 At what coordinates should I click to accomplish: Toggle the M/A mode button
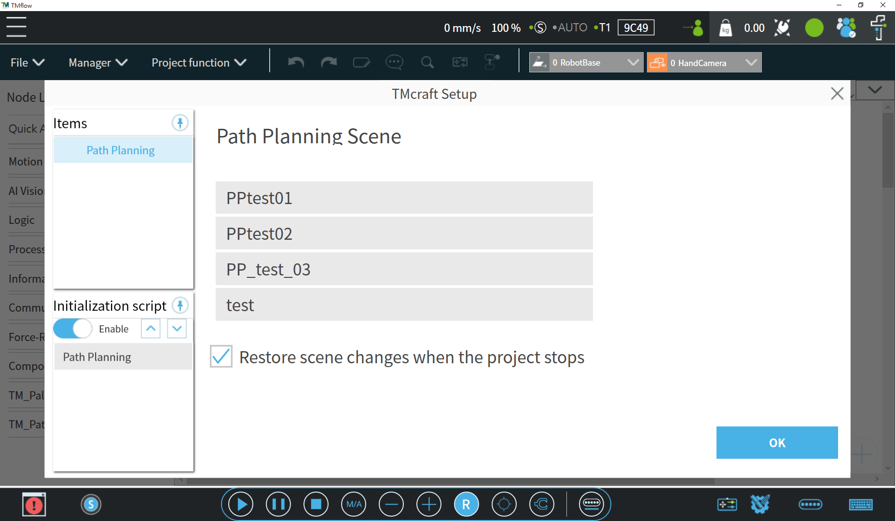(x=354, y=505)
